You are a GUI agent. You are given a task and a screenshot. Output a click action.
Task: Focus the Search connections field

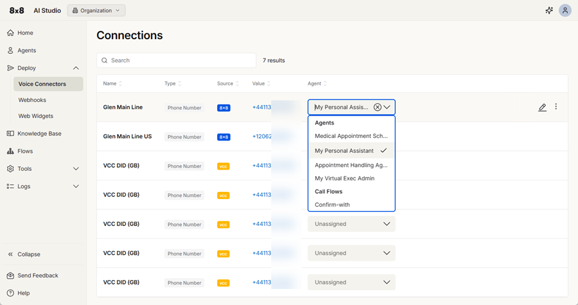pos(176,60)
